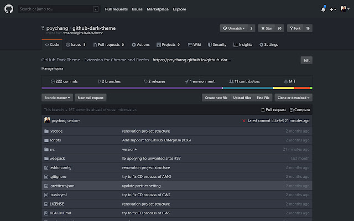
Task: Switch to the Issues tab
Action: [76, 45]
